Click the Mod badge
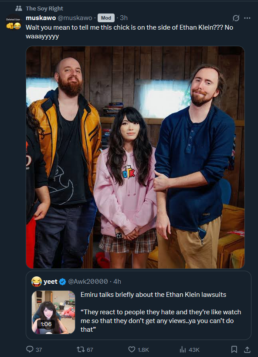This screenshot has height=357, width=258. (x=106, y=18)
